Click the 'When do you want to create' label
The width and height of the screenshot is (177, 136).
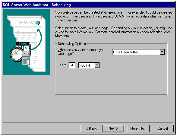(x=81, y=52)
